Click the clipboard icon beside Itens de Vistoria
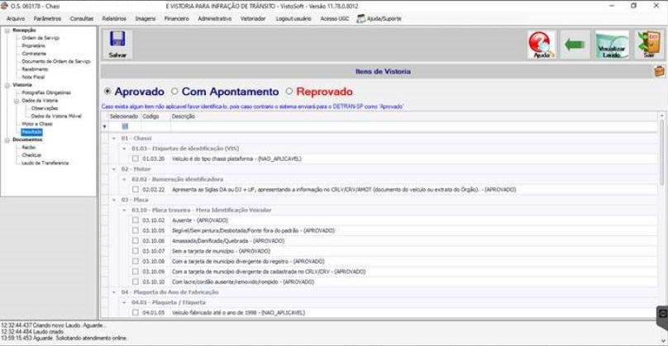668x346 pixels. pos(659,71)
